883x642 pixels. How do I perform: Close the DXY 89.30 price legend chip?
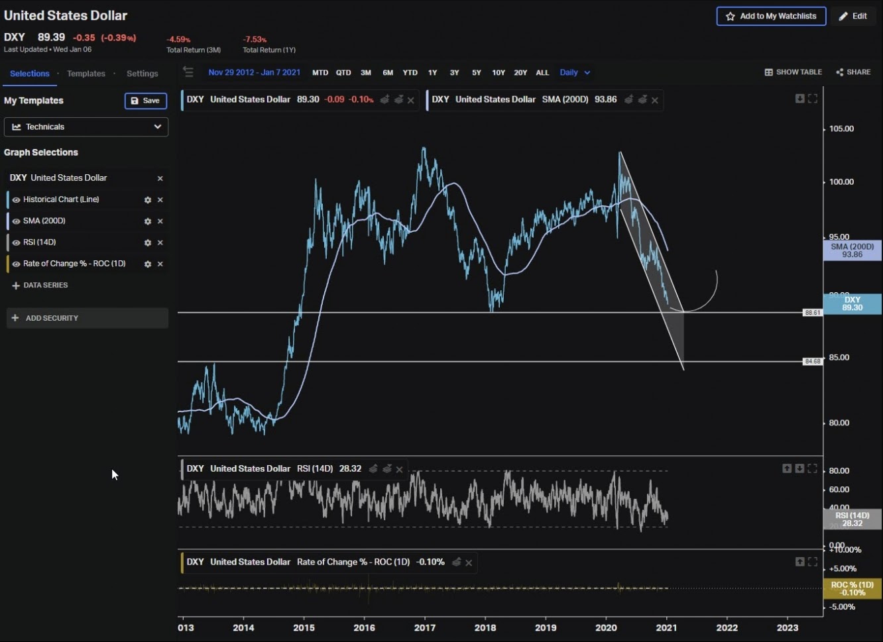[x=411, y=100]
